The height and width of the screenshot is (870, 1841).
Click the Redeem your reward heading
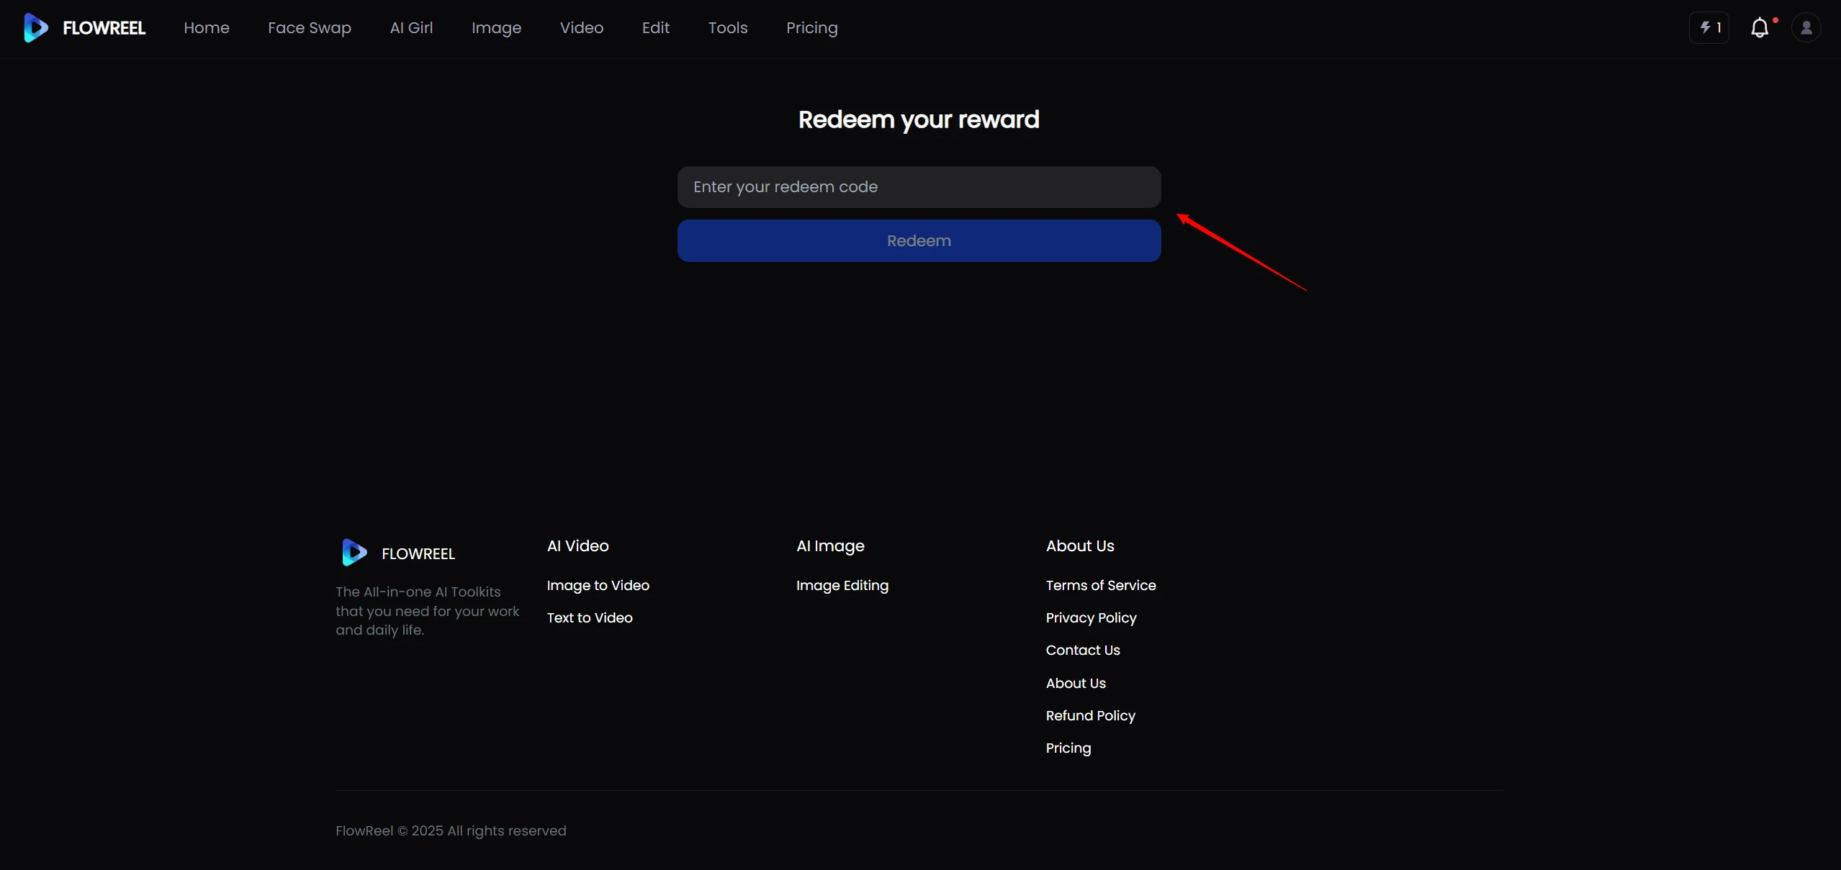[x=919, y=119]
